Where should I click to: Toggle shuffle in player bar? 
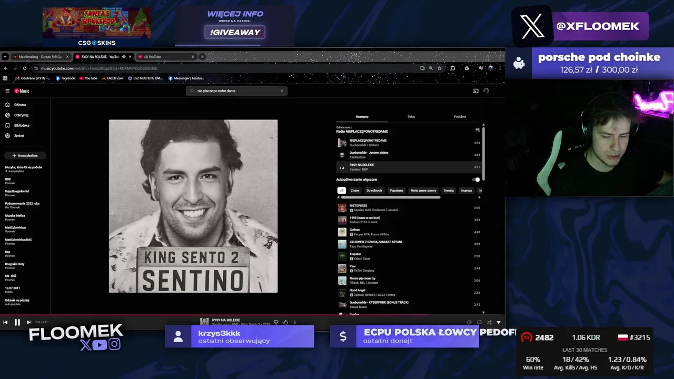(x=489, y=322)
